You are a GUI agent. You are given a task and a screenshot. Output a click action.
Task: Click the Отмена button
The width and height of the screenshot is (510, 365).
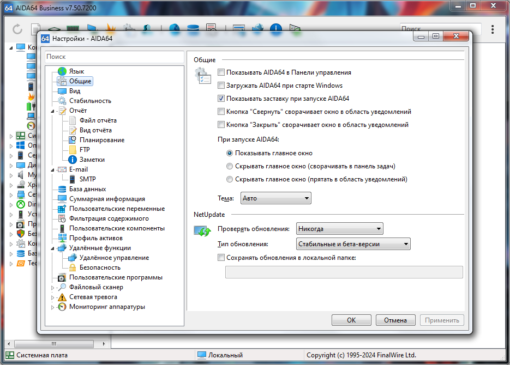click(395, 320)
